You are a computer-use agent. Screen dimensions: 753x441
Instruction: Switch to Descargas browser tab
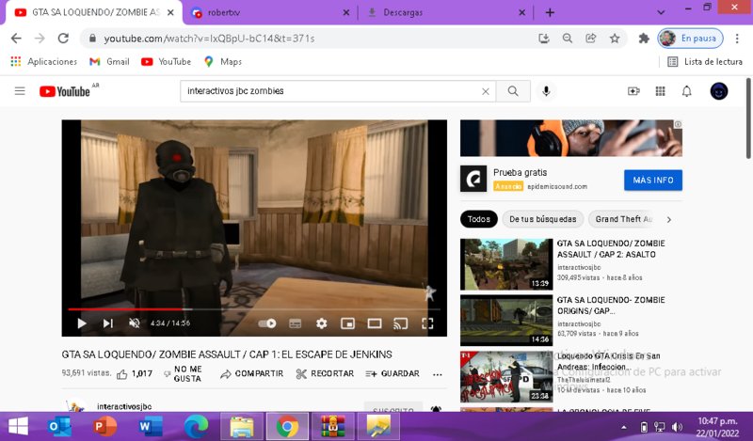(445, 12)
